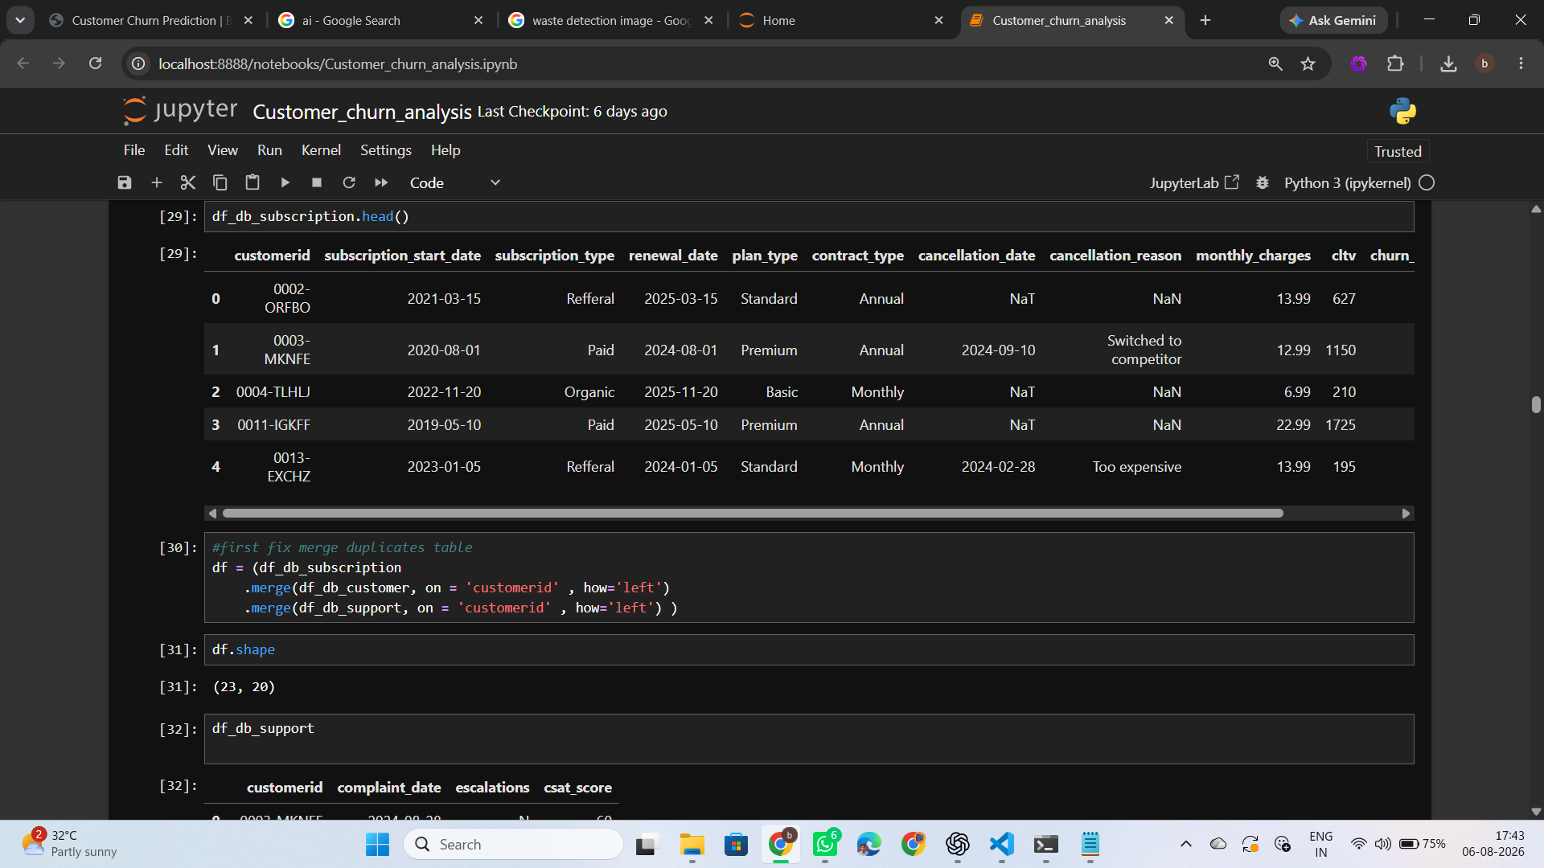1544x868 pixels.
Task: Open the Chrome extensions puzzle icon
Action: 1395,63
